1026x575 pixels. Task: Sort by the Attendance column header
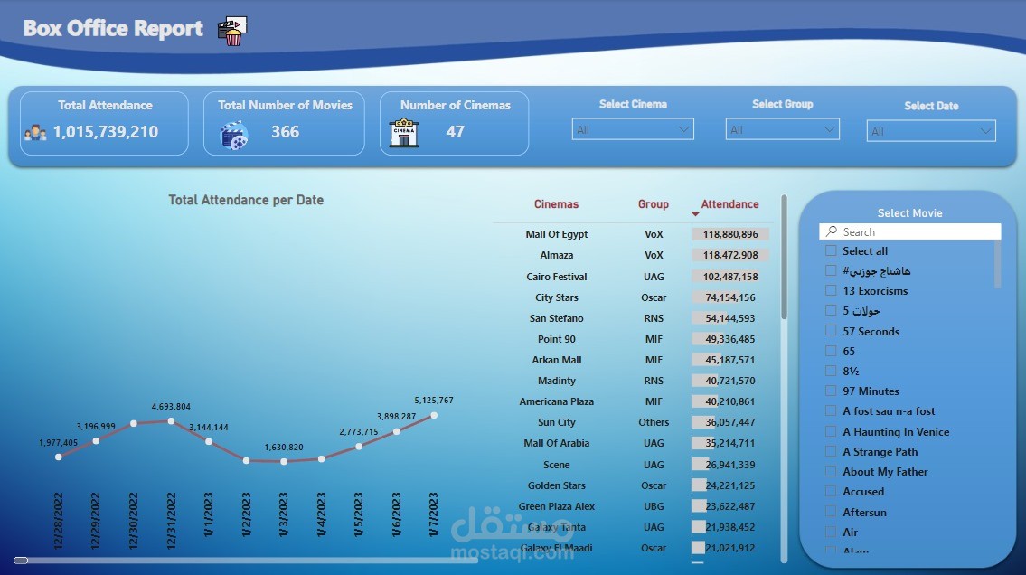click(729, 204)
